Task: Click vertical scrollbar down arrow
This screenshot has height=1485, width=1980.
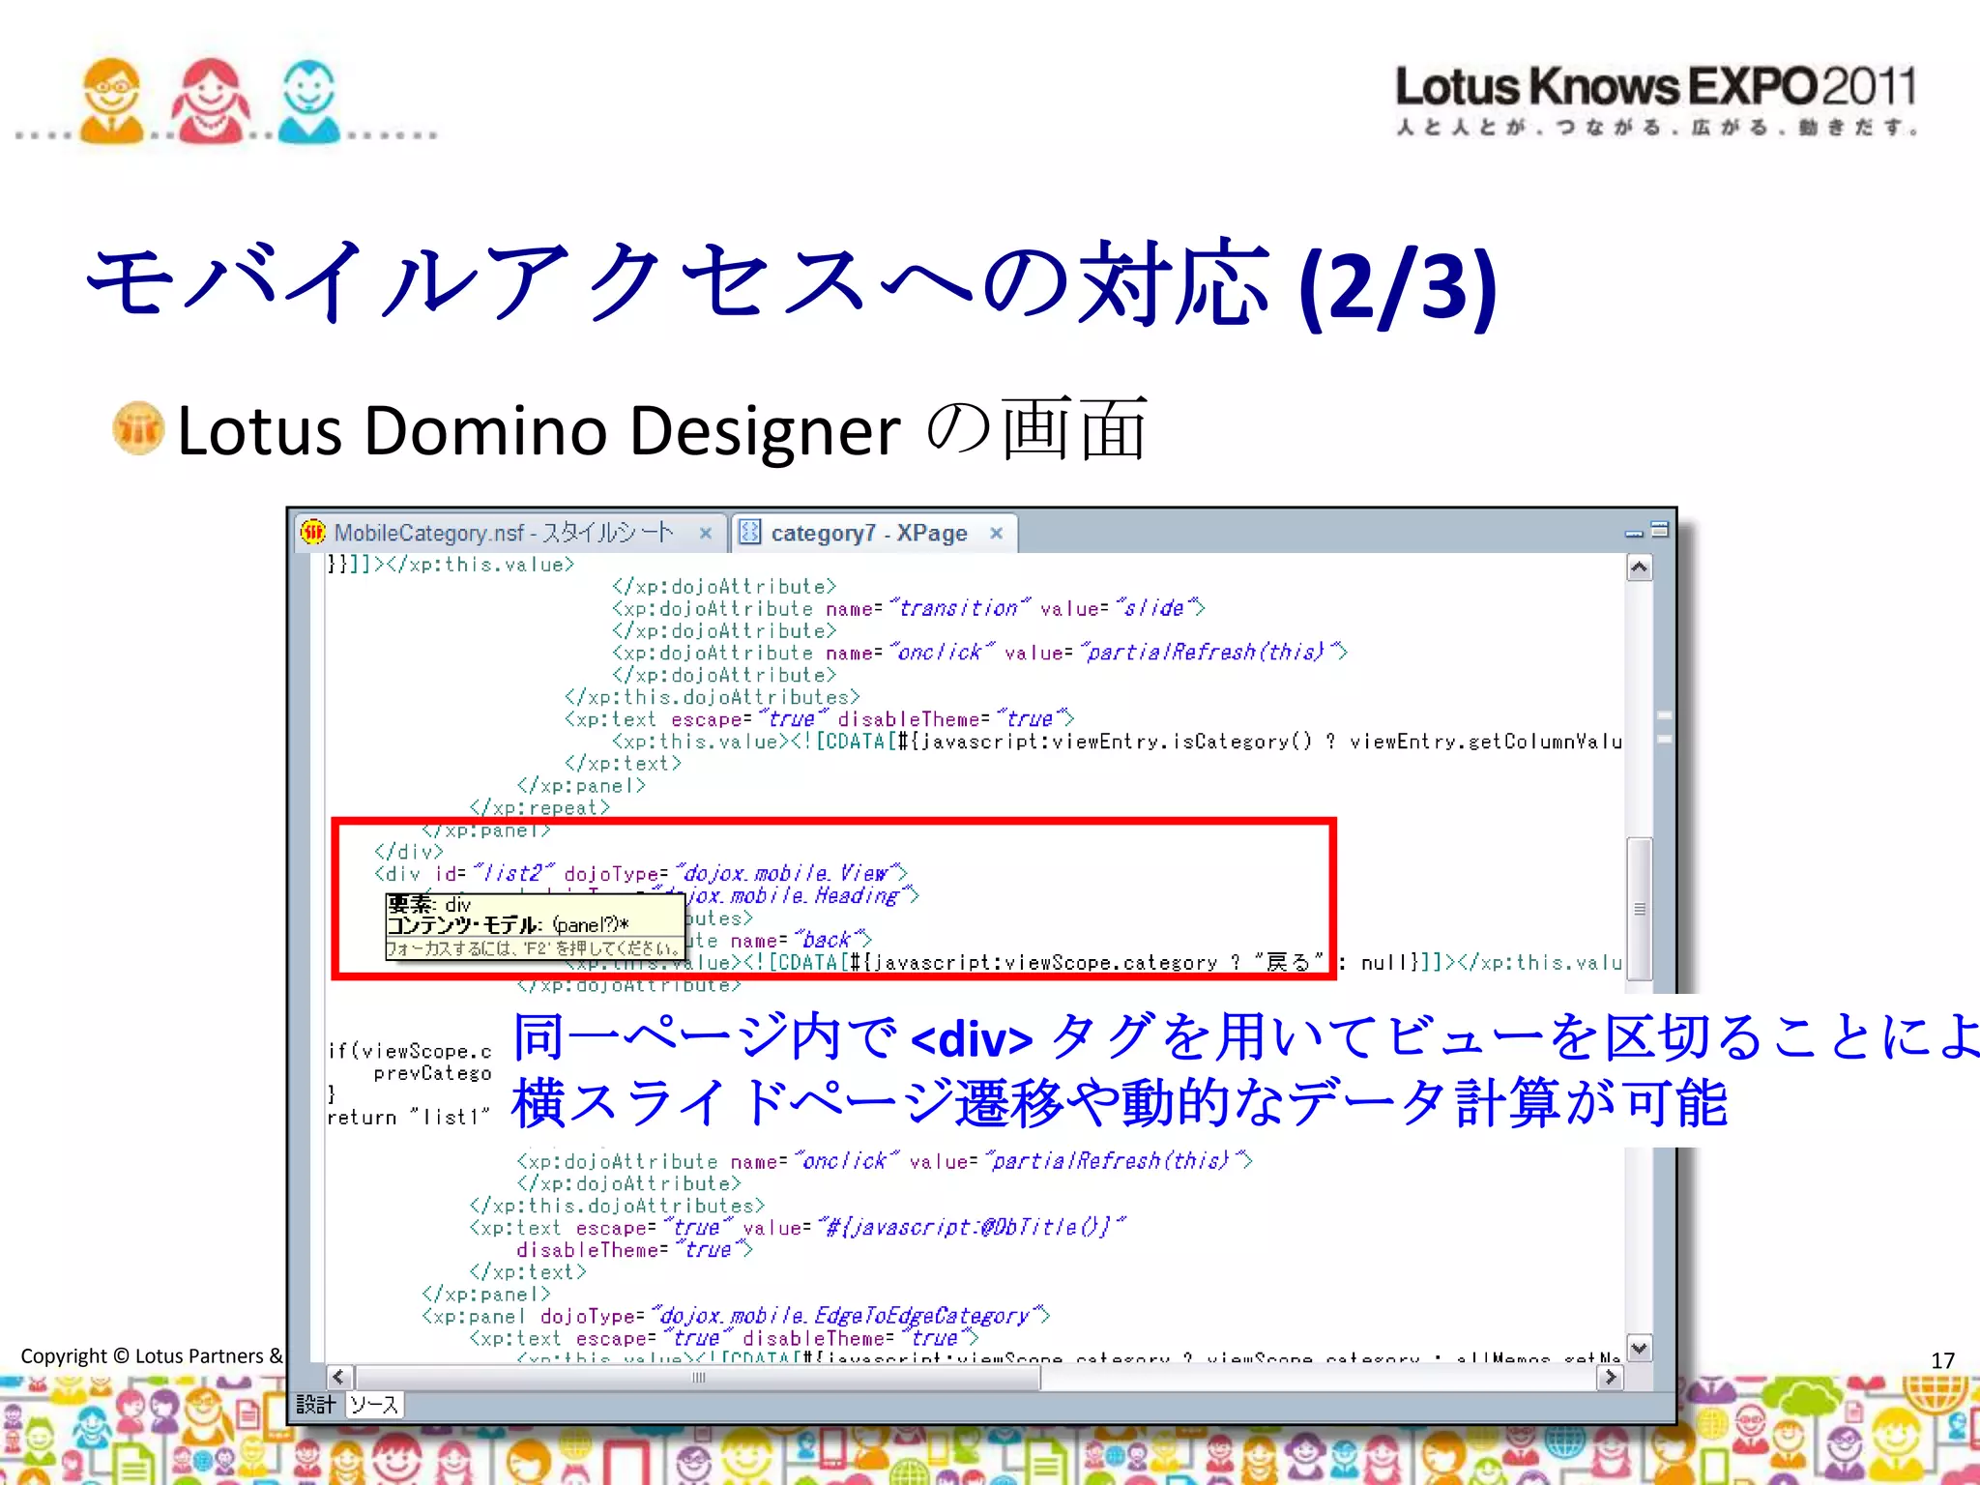Action: point(1639,1348)
